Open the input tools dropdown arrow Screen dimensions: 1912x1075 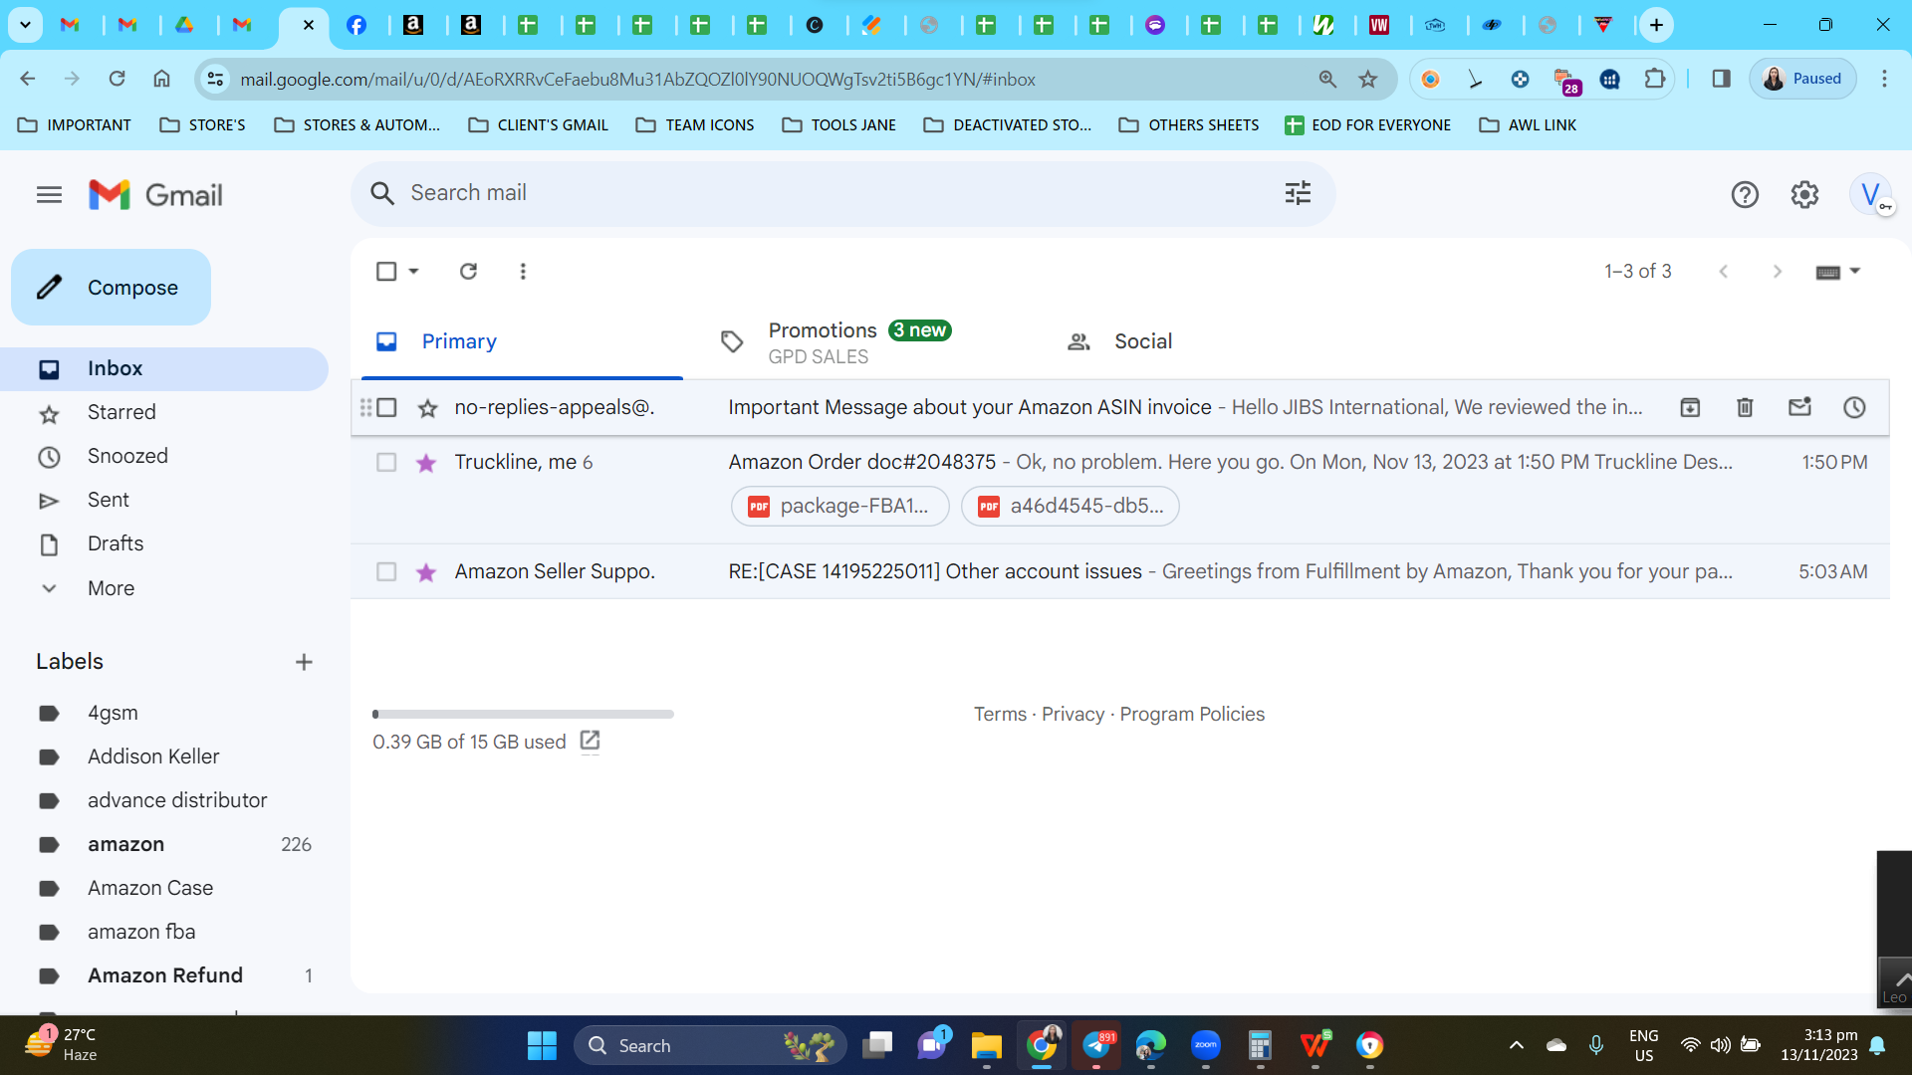click(x=1854, y=271)
